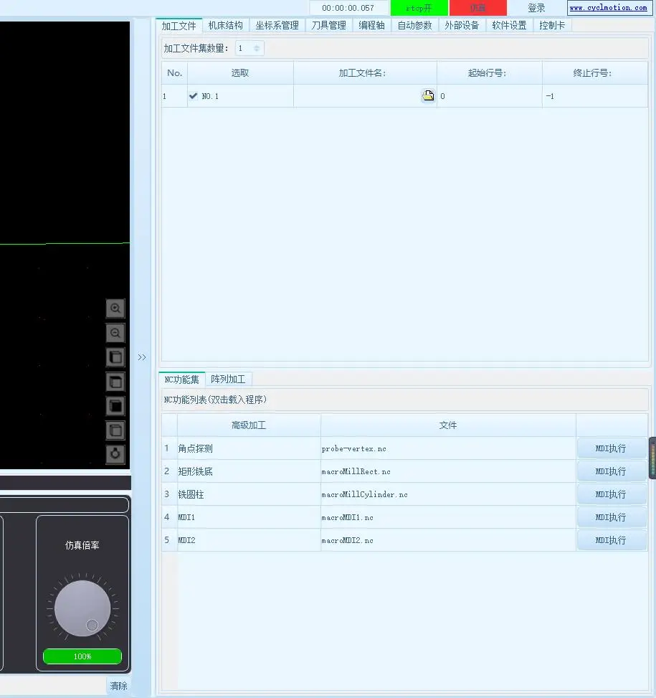Viewport: 656px width, 698px height.
Task: Select macroMDI1.nc file cell
Action: point(448,517)
